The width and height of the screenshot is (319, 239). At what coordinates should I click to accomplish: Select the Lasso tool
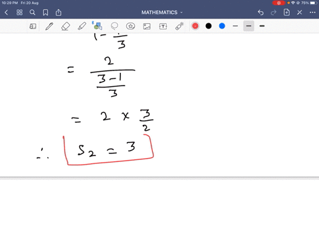click(114, 26)
